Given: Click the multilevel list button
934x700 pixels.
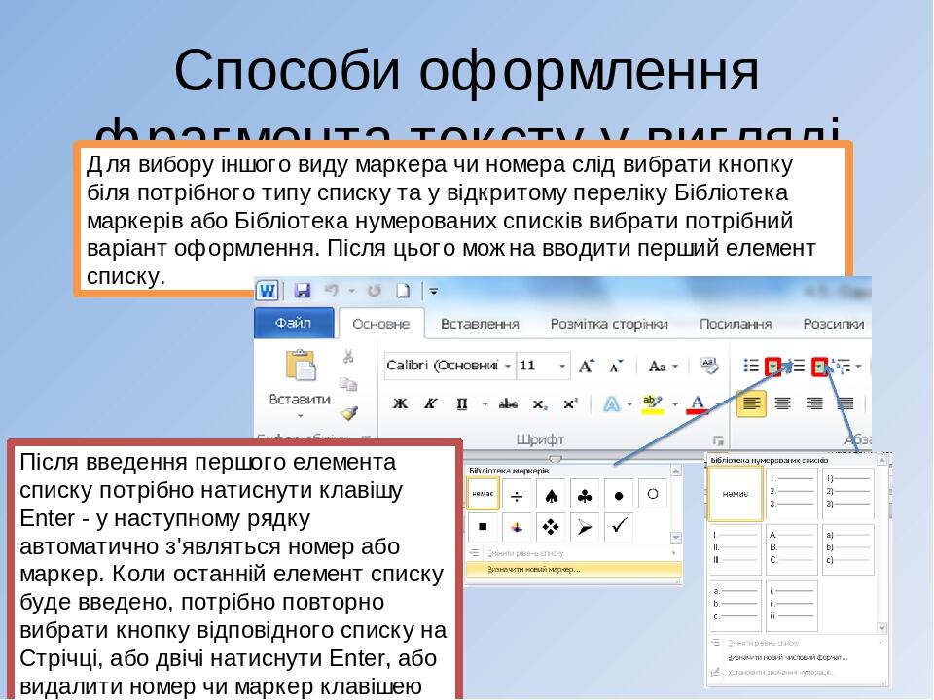Looking at the screenshot, I should (x=843, y=367).
